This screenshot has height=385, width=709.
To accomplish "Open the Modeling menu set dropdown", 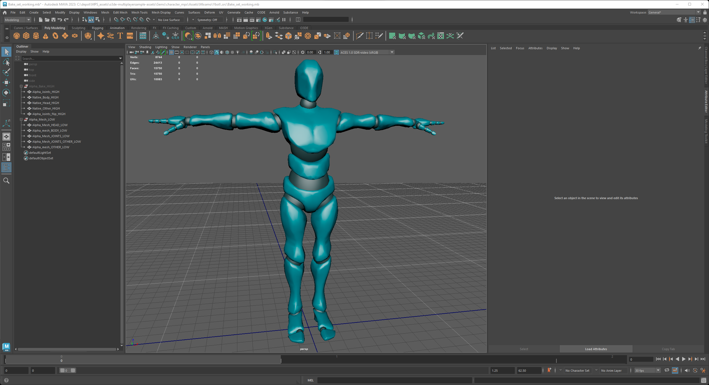I will pos(17,20).
